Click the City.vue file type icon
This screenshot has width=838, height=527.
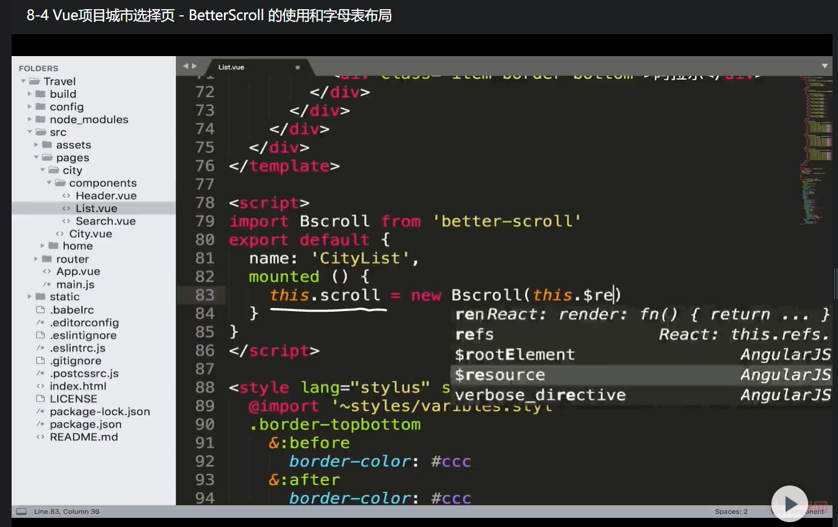59,234
